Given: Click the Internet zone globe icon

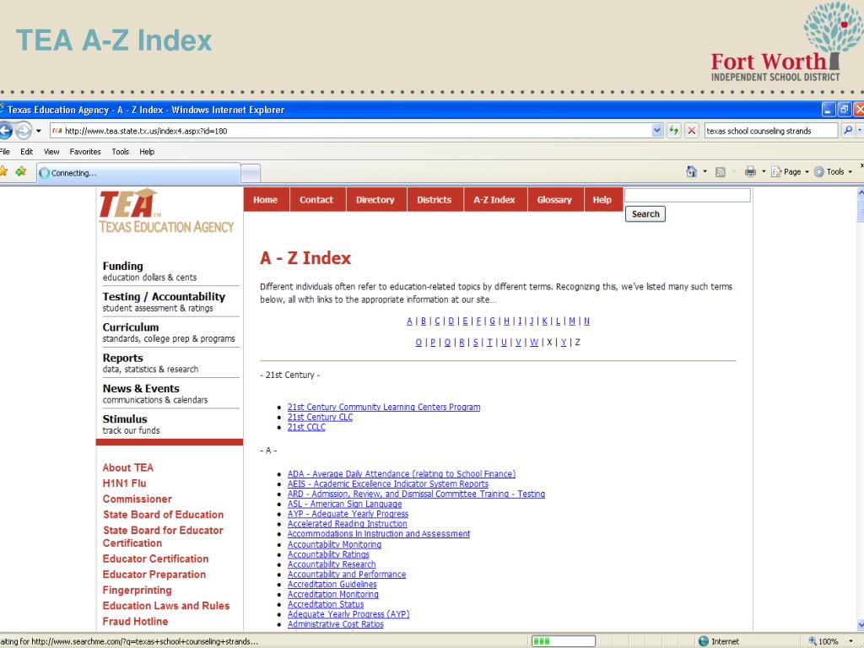Looking at the screenshot, I should pyautogui.click(x=703, y=641).
